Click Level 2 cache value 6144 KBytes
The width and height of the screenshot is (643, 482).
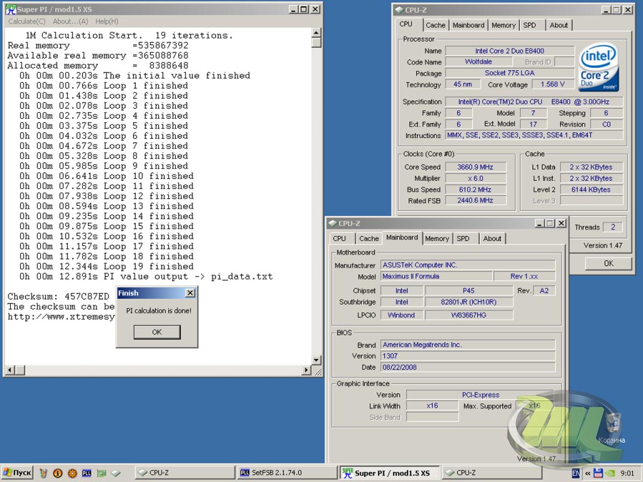(591, 190)
